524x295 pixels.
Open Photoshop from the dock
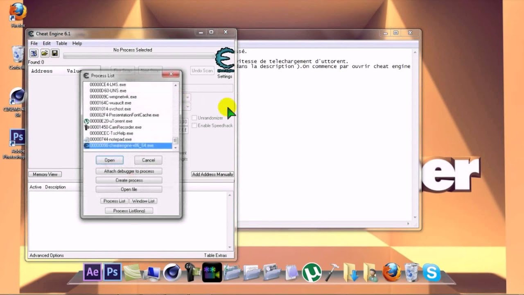click(112, 272)
